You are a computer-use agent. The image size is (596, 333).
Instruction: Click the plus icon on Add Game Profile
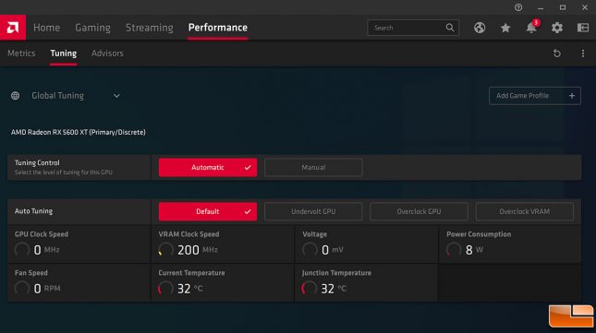[x=572, y=96]
